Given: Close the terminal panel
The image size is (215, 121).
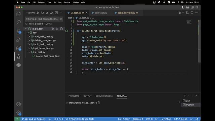Looking at the screenshot, I should coord(196,96).
